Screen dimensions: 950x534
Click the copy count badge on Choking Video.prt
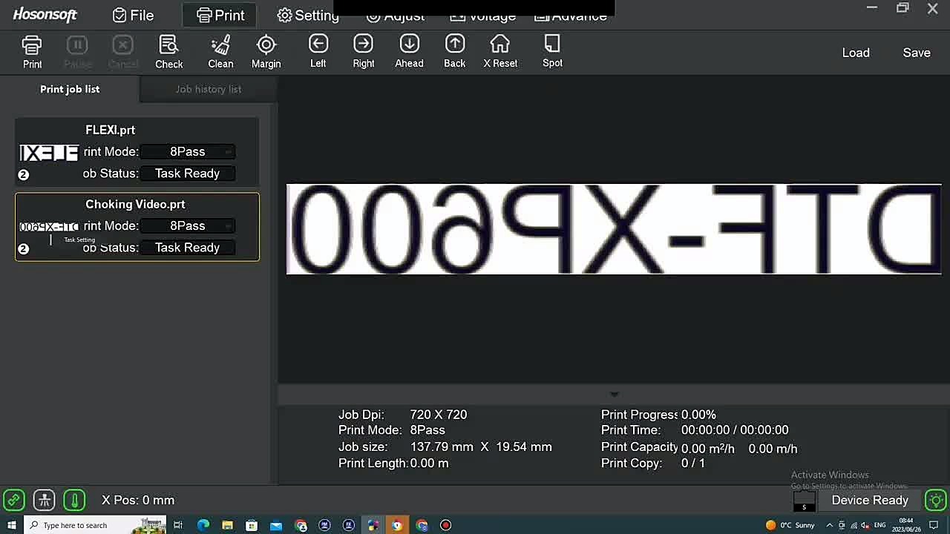pyautogui.click(x=23, y=249)
